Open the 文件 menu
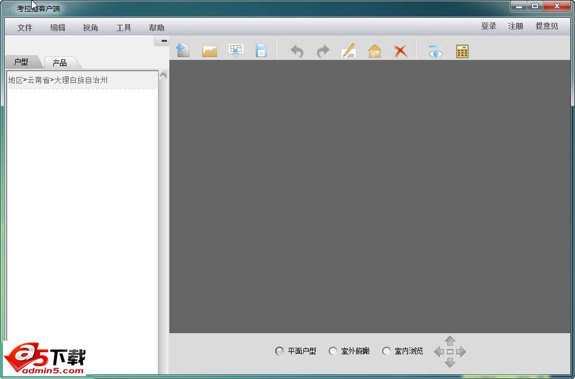This screenshot has height=379, width=575. 25,28
